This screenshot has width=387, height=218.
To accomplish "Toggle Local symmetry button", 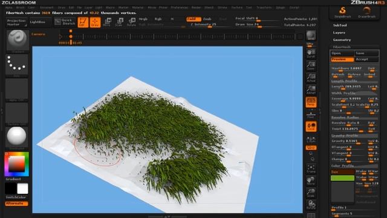I will [x=311, y=127].
